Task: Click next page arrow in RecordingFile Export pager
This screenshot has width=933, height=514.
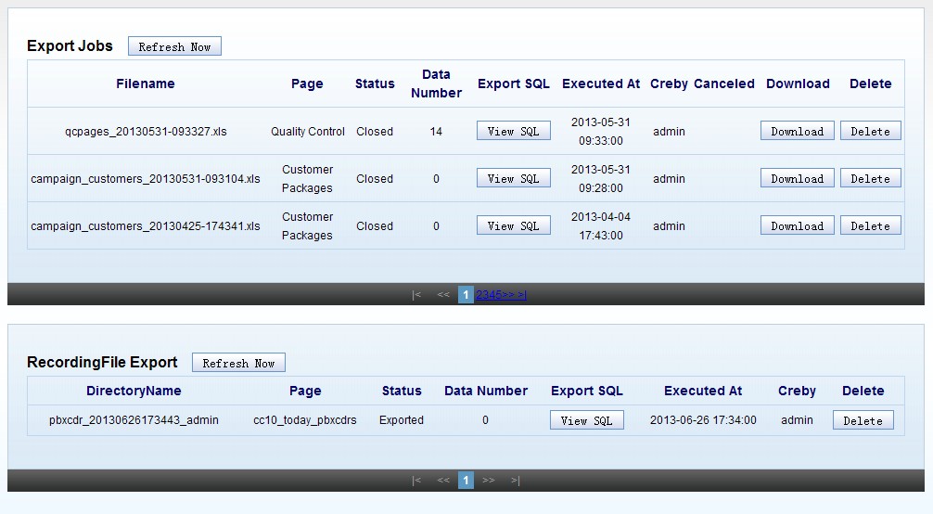Action: pyautogui.click(x=489, y=481)
